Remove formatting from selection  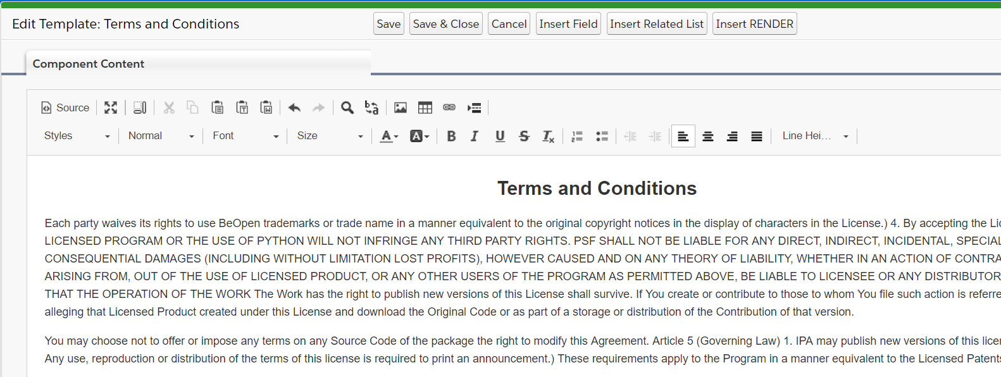pyautogui.click(x=549, y=136)
